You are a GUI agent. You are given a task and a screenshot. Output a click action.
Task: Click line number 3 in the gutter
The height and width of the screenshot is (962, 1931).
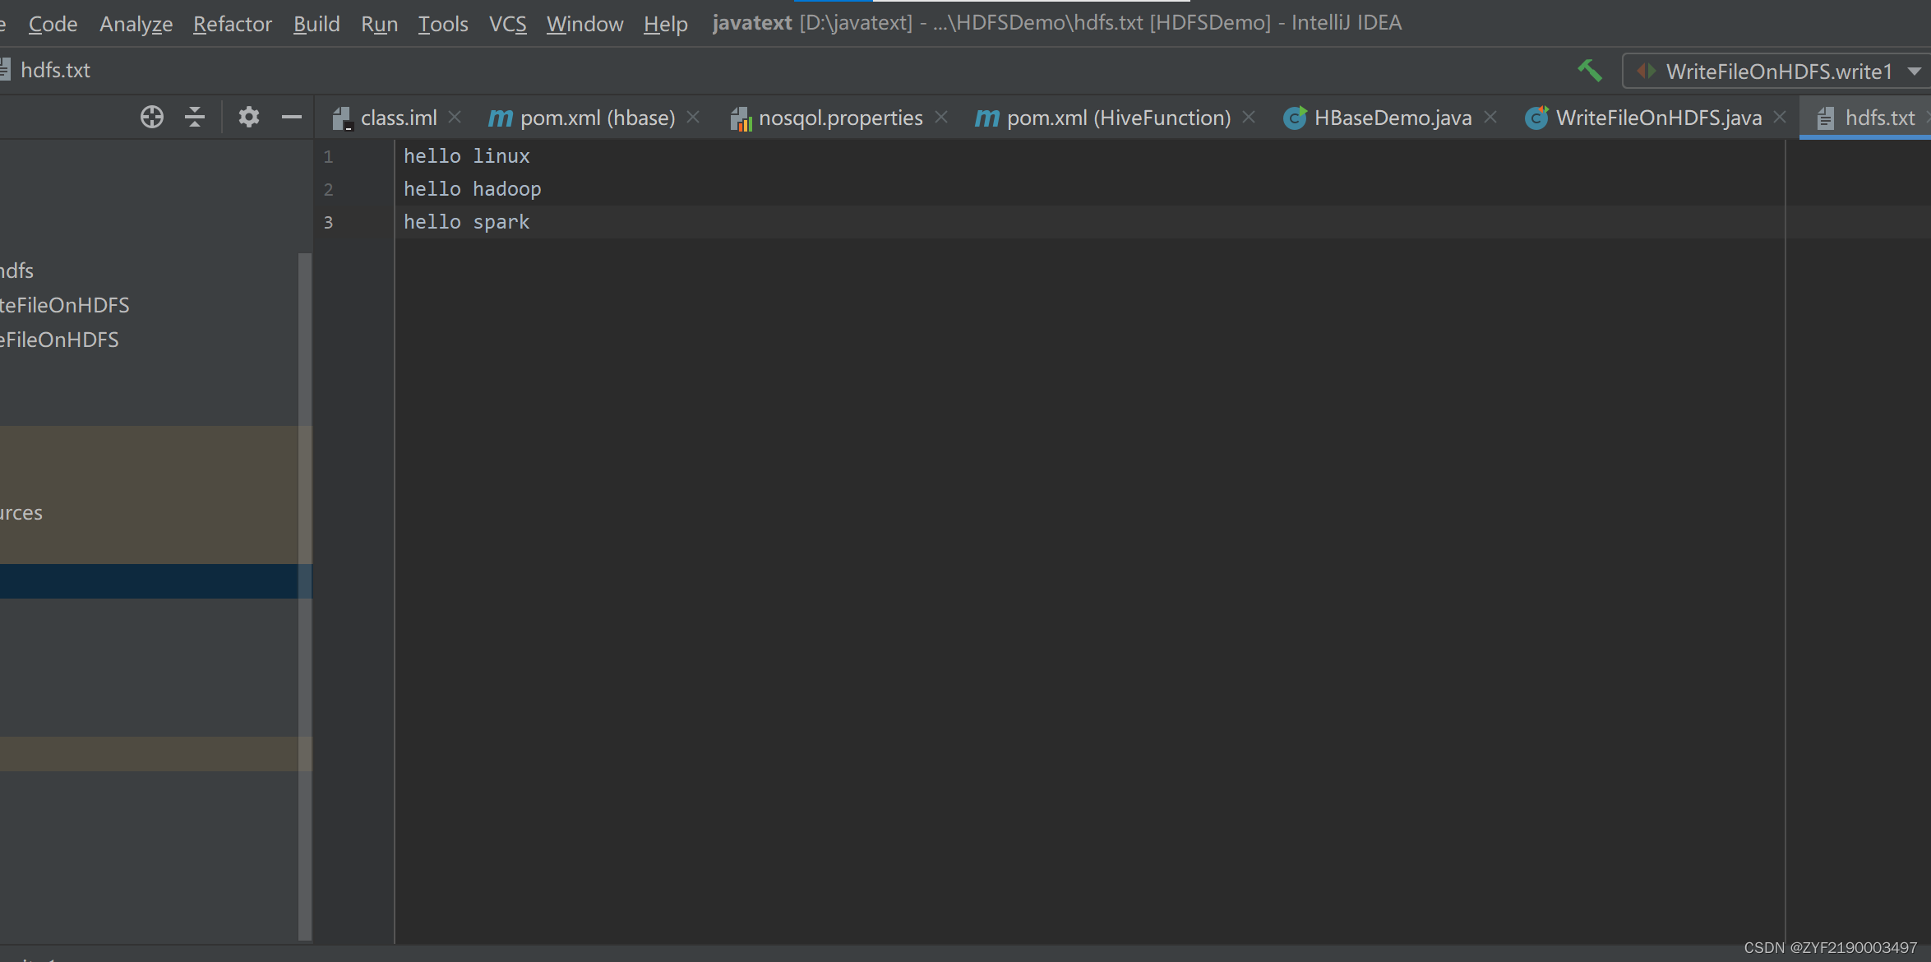click(x=328, y=223)
